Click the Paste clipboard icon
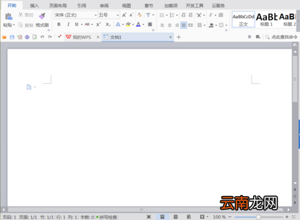The image size is (300, 220). click(x=8, y=16)
